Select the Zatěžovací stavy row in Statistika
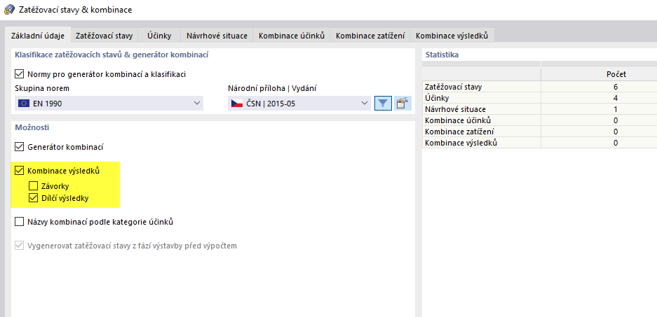This screenshot has height=317, width=657. (481, 87)
